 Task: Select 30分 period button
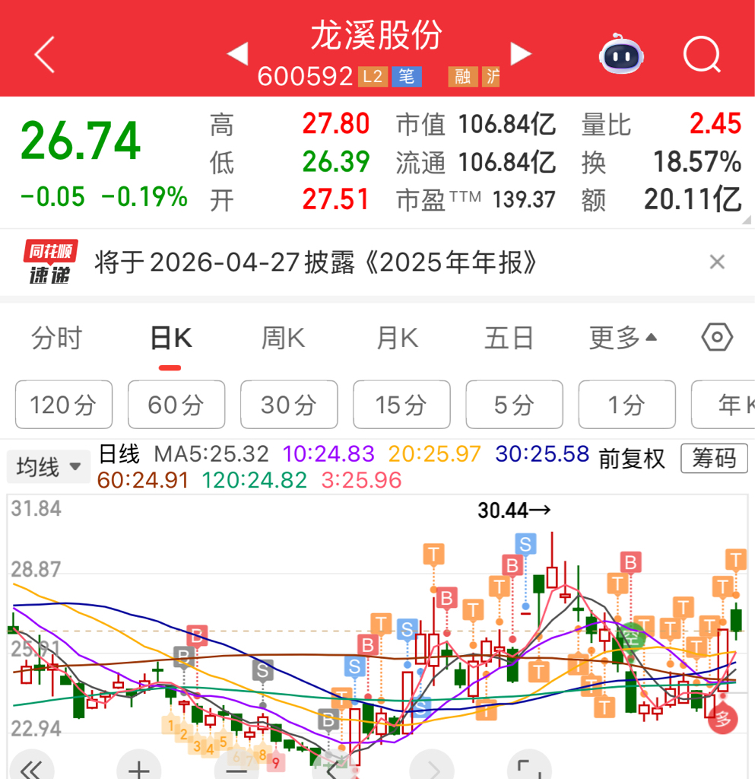tap(289, 405)
